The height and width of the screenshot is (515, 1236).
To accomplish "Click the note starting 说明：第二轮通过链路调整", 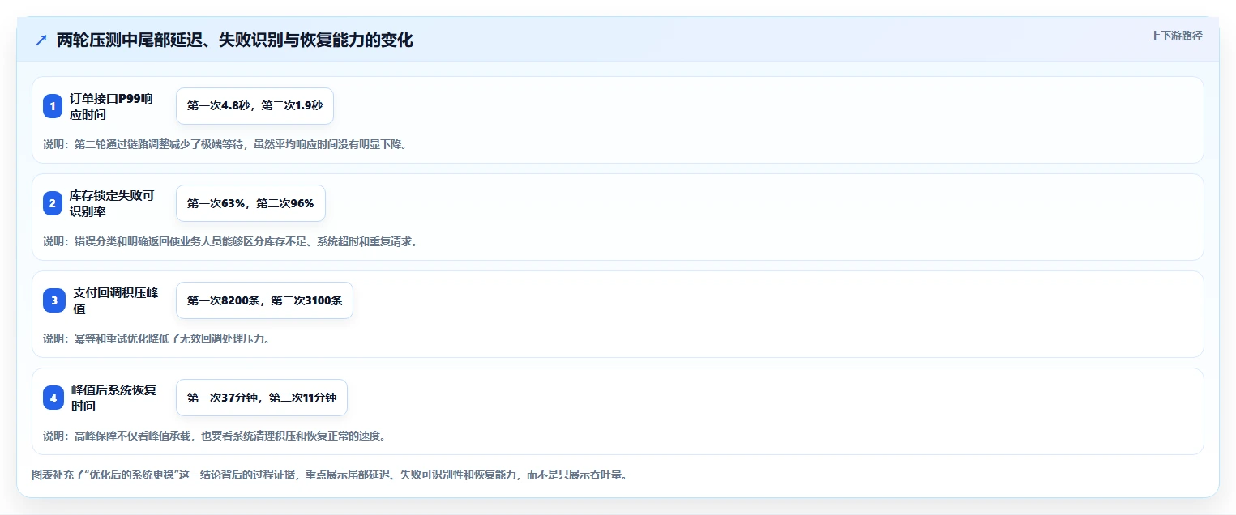I will (225, 145).
